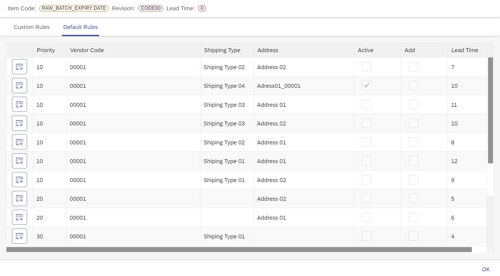
Task: Click the row icon for Shiping Type 04
Action: pyautogui.click(x=20, y=86)
